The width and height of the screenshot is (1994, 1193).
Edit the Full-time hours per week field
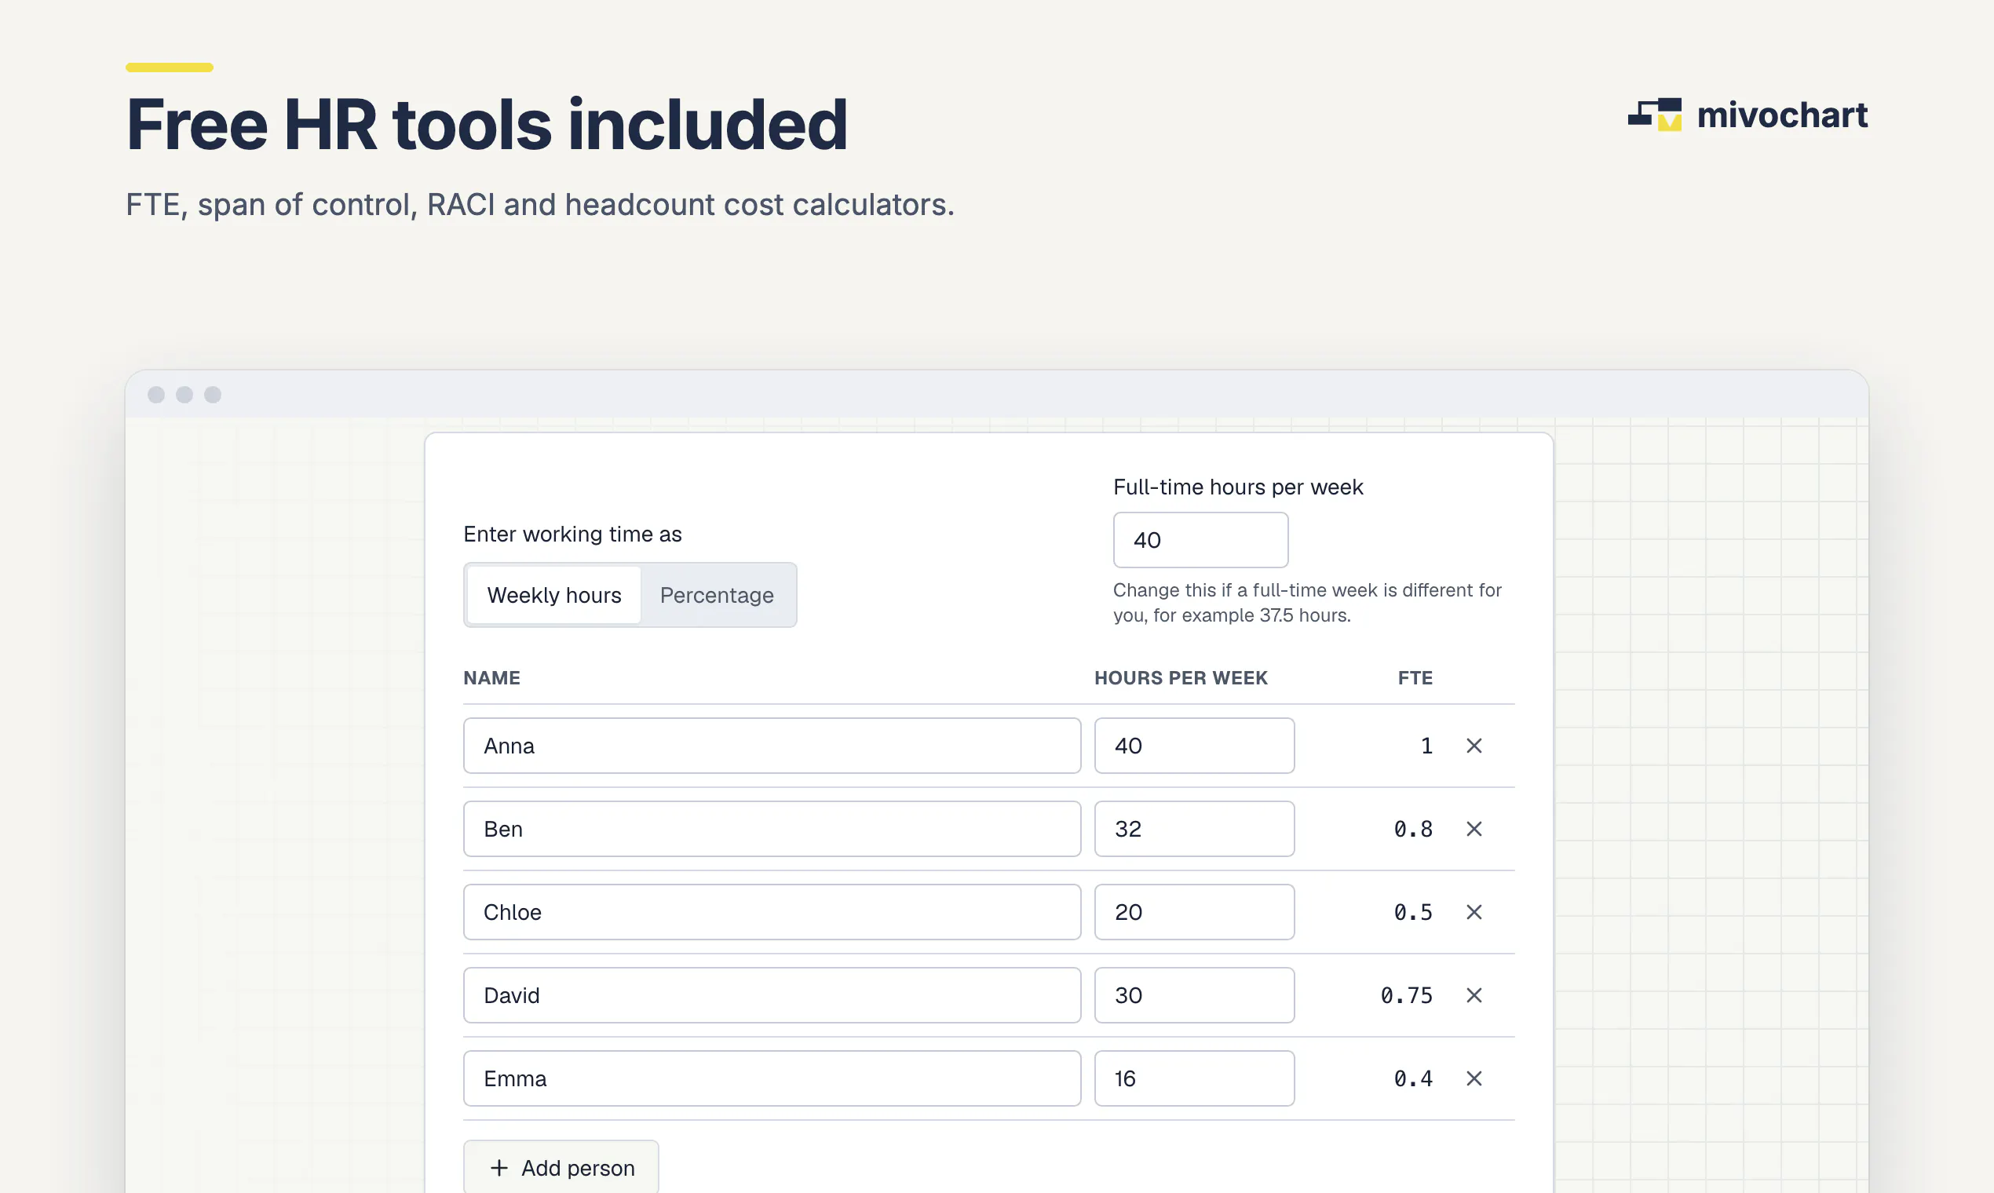point(1200,540)
